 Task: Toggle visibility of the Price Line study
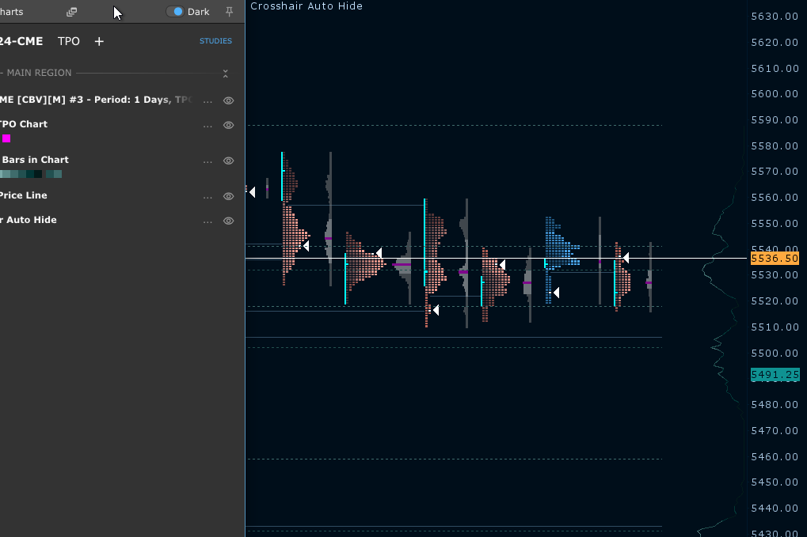tap(228, 196)
